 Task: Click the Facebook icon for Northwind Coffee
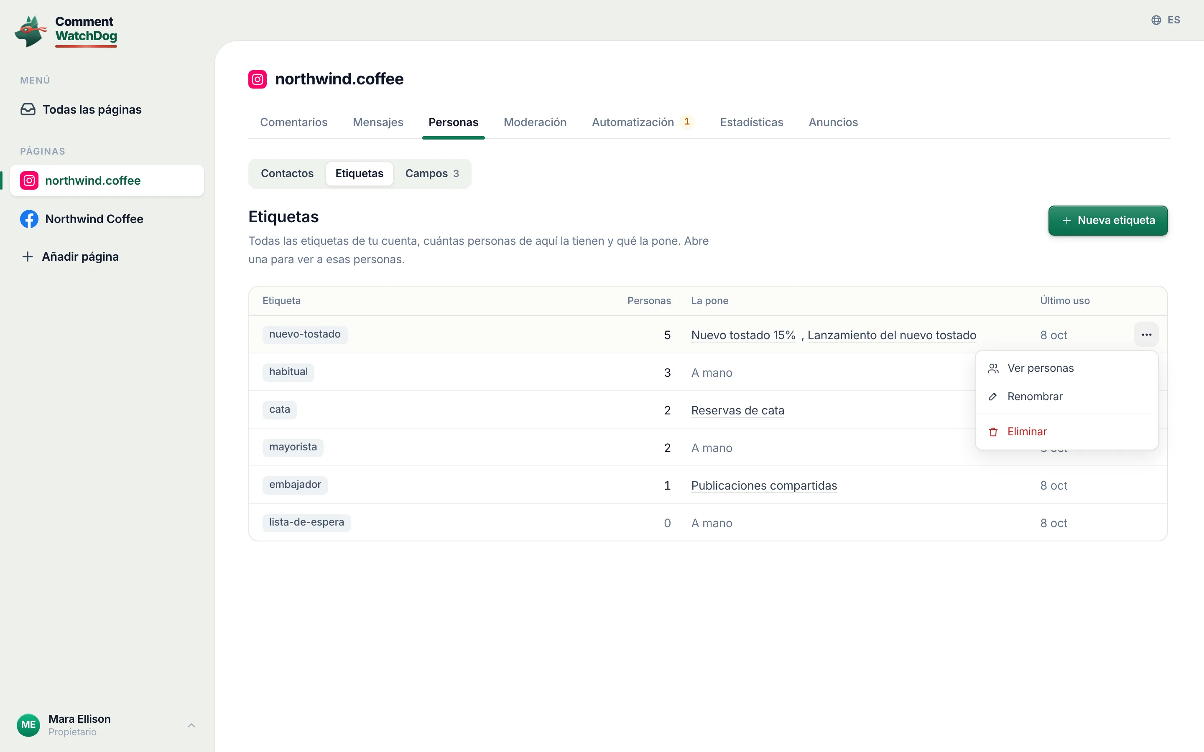[29, 219]
